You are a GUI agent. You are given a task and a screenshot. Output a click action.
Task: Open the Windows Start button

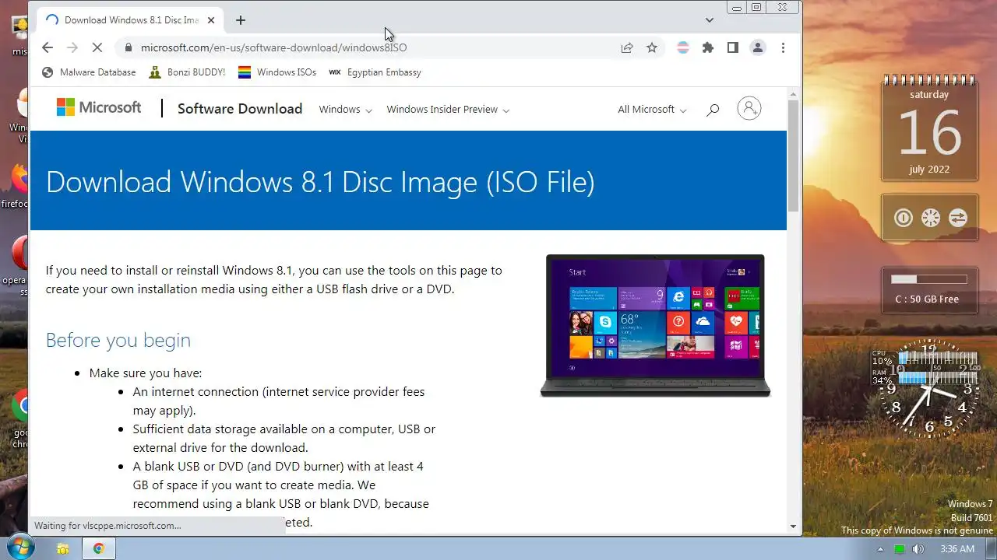pyautogui.click(x=19, y=548)
